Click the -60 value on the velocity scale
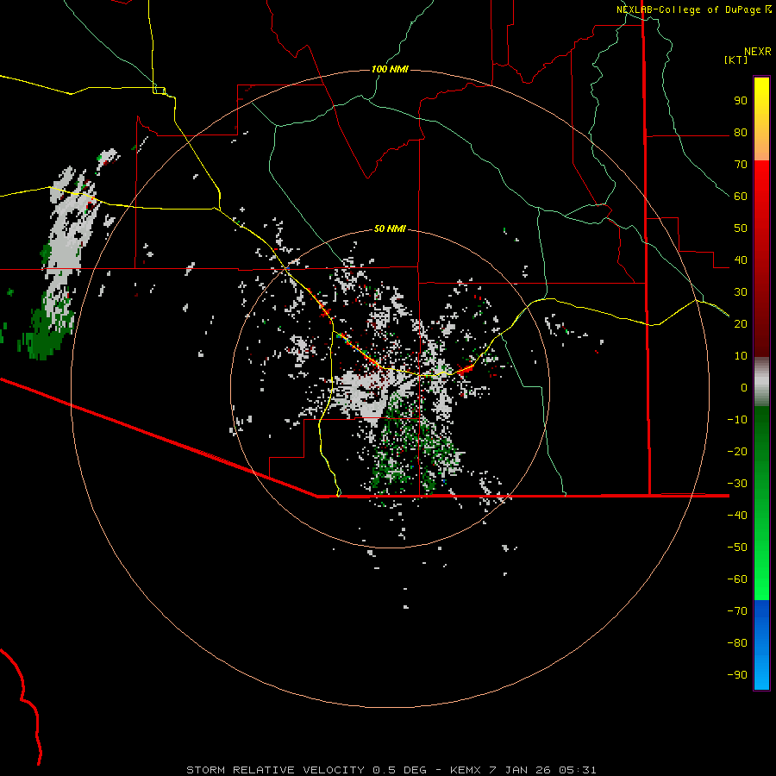Screen dimensions: 776x776 [x=737, y=579]
